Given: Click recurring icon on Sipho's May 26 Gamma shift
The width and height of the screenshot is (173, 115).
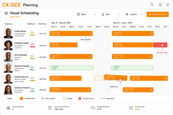Looking at the screenshot, I should (x=150, y=56).
